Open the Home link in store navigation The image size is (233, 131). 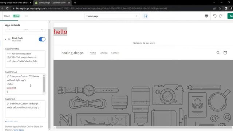tap(93, 53)
